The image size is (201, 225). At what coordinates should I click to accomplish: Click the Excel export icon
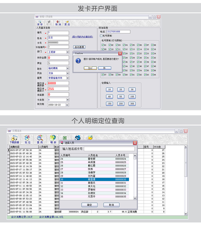click(x=65, y=138)
